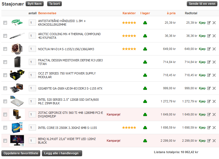Click edit icon for Fractal Design Miditower row
The width and height of the screenshot is (219, 159).
(209, 62)
